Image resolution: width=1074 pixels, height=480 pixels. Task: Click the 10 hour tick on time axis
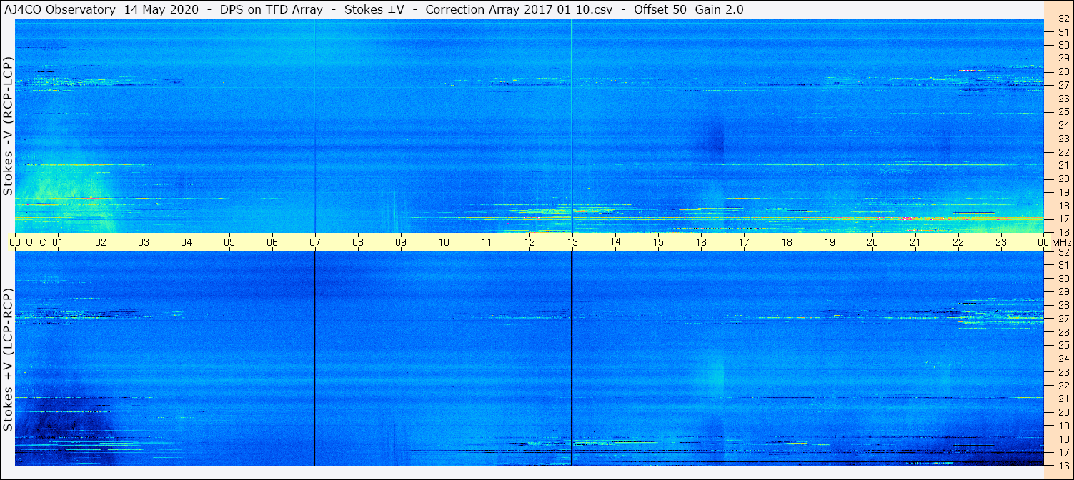click(444, 243)
